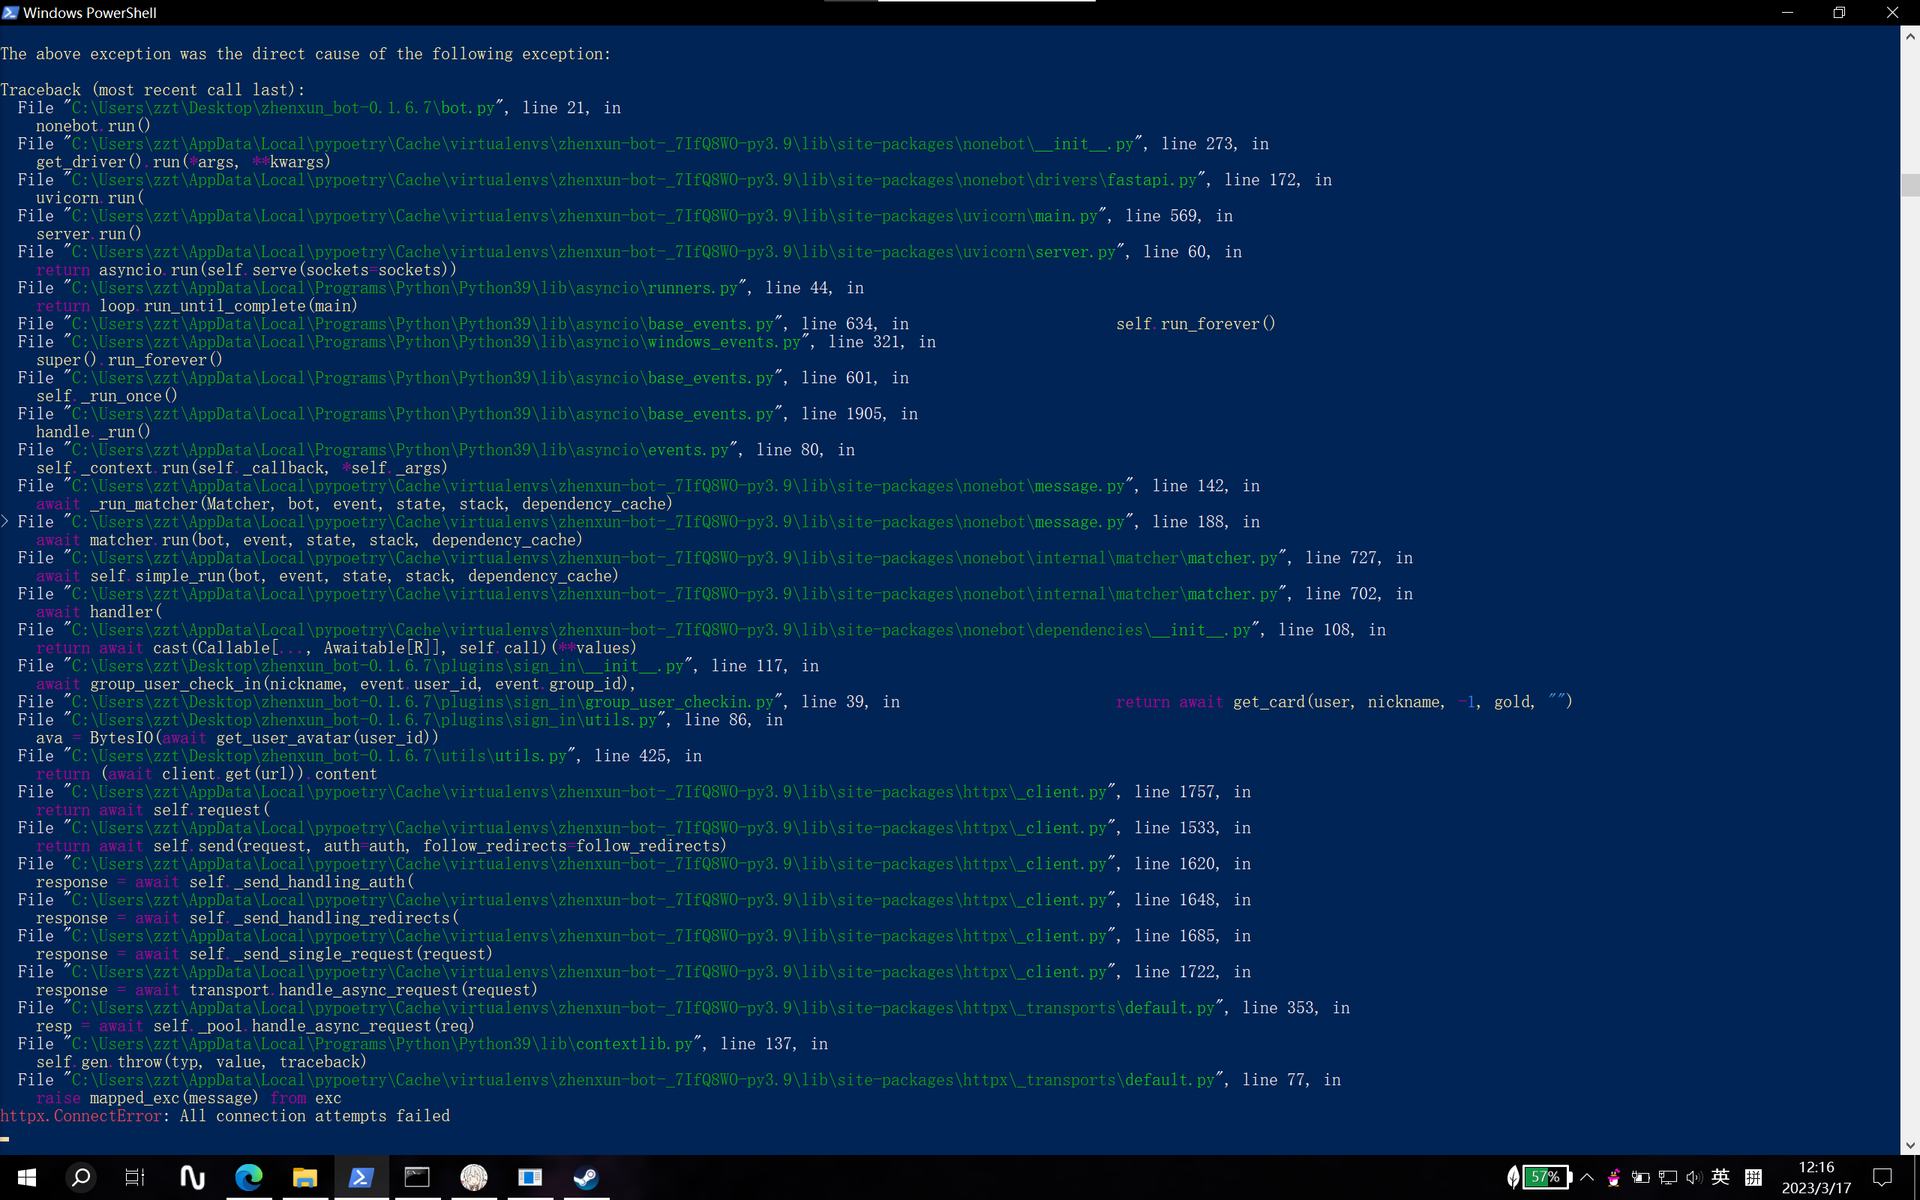Close the Windows PowerShell window

click(1892, 13)
